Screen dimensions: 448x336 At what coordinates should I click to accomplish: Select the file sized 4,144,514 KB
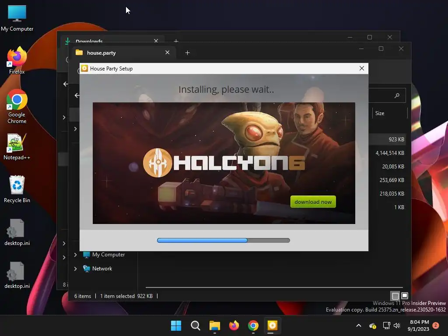point(390,153)
